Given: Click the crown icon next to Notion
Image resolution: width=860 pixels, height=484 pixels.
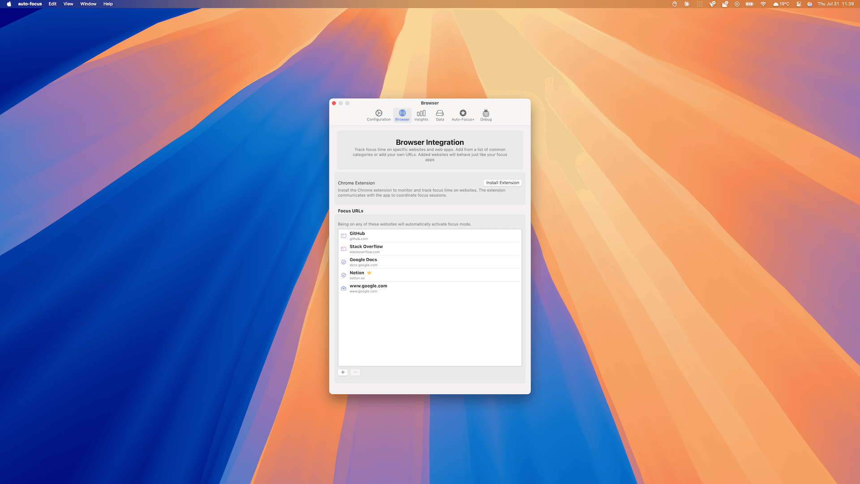Looking at the screenshot, I should [369, 272].
